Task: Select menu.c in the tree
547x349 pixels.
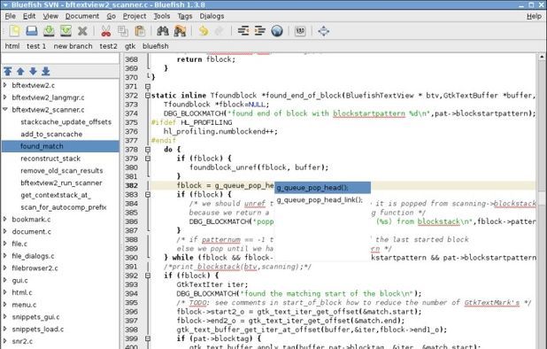Action: pos(24,305)
